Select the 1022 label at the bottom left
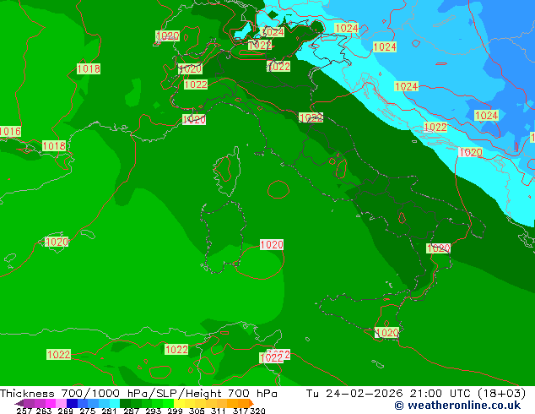The height and width of the screenshot is (414, 535). point(59,354)
